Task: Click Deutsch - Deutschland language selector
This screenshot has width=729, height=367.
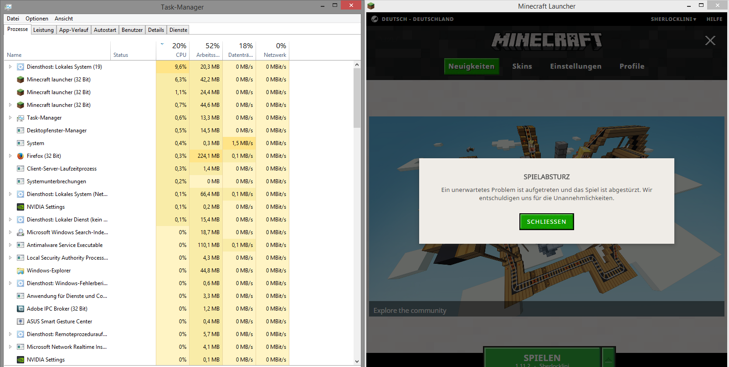Action: [x=417, y=19]
